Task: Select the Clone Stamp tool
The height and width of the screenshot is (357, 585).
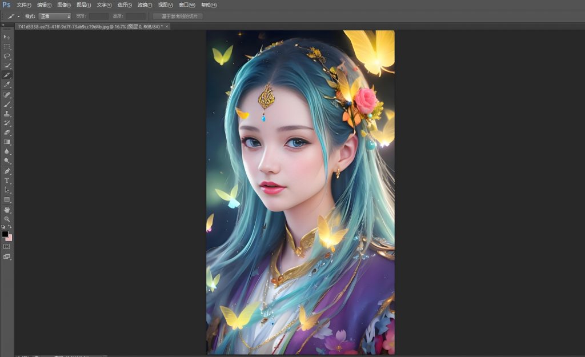Action: coord(7,114)
